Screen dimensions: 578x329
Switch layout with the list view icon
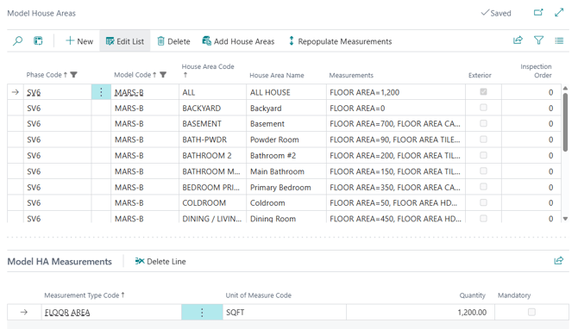(559, 40)
